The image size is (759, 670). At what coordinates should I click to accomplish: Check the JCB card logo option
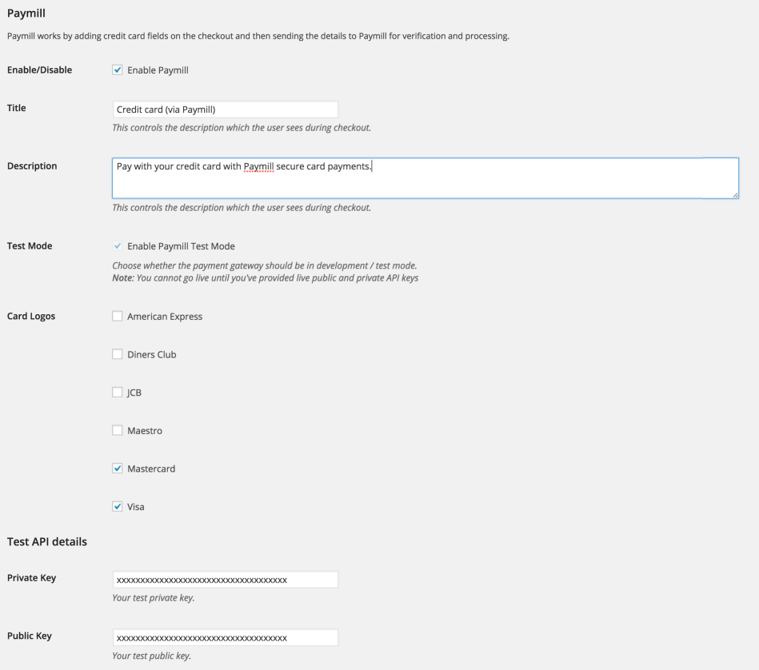(117, 392)
